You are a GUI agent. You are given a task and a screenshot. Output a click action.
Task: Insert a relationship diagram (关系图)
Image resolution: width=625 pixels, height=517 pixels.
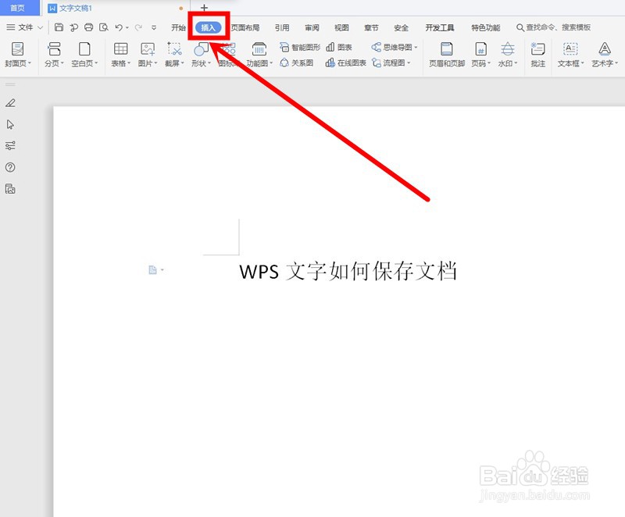(x=296, y=63)
